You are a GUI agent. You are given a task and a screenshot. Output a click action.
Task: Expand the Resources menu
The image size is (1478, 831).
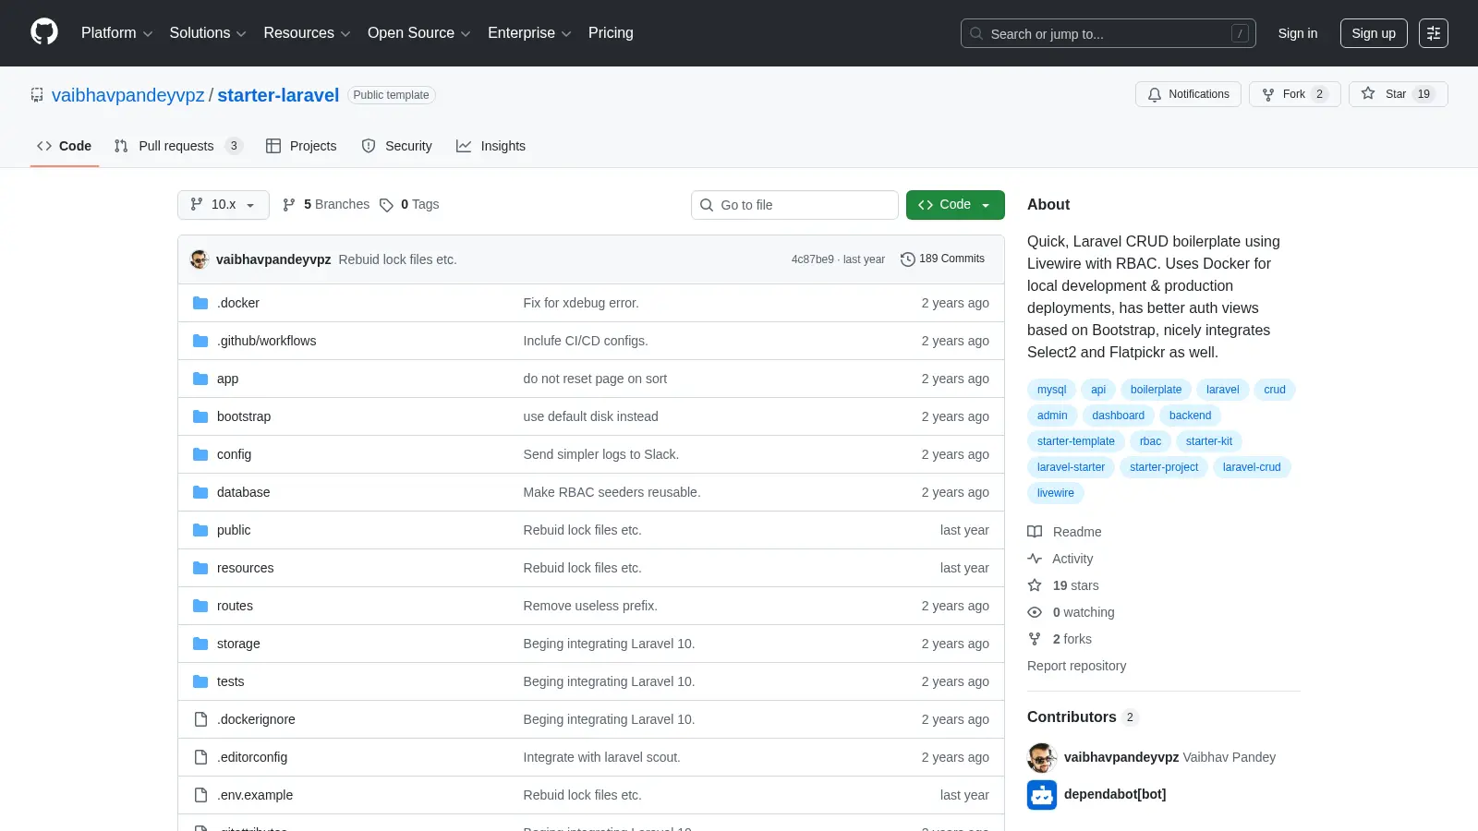tap(307, 33)
